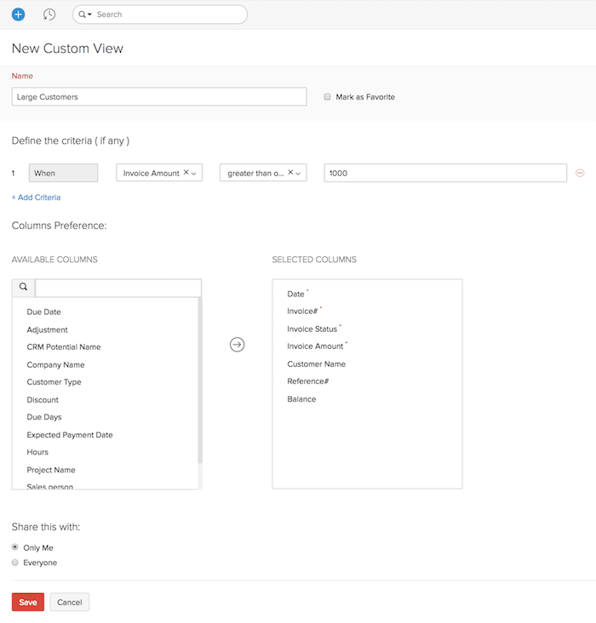Click the available columns search magnifier icon
The height and width of the screenshot is (623, 596).
click(x=24, y=288)
